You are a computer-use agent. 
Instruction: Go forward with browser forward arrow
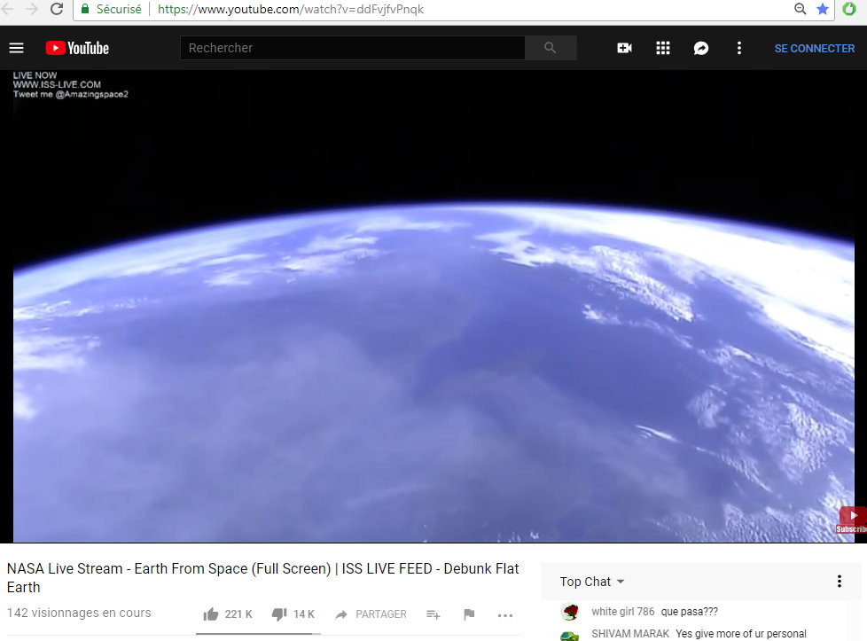[32, 9]
